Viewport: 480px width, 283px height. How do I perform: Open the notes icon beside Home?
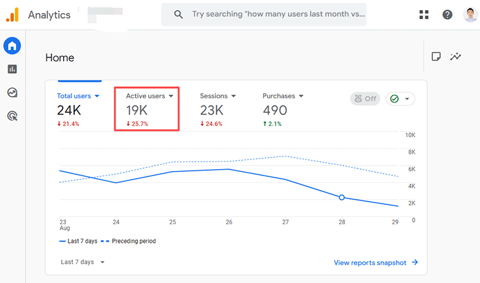437,56
